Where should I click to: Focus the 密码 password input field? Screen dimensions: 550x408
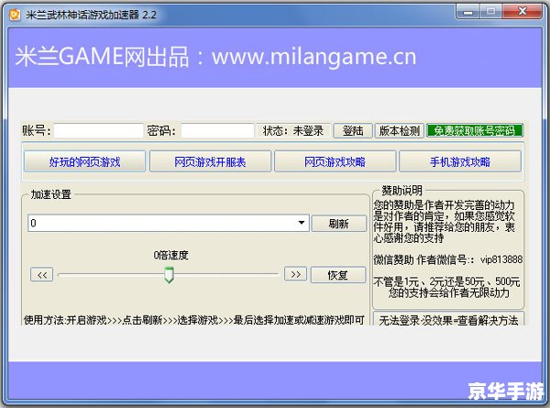[217, 131]
